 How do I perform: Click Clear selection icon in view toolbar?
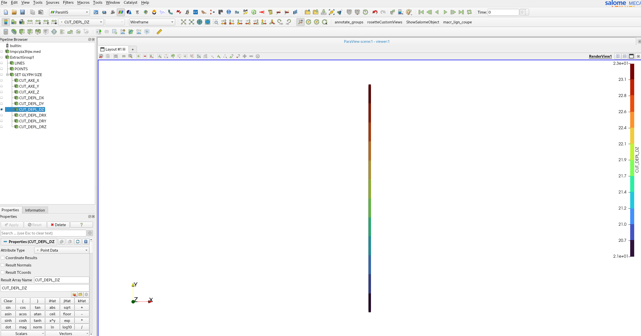tap(258, 56)
